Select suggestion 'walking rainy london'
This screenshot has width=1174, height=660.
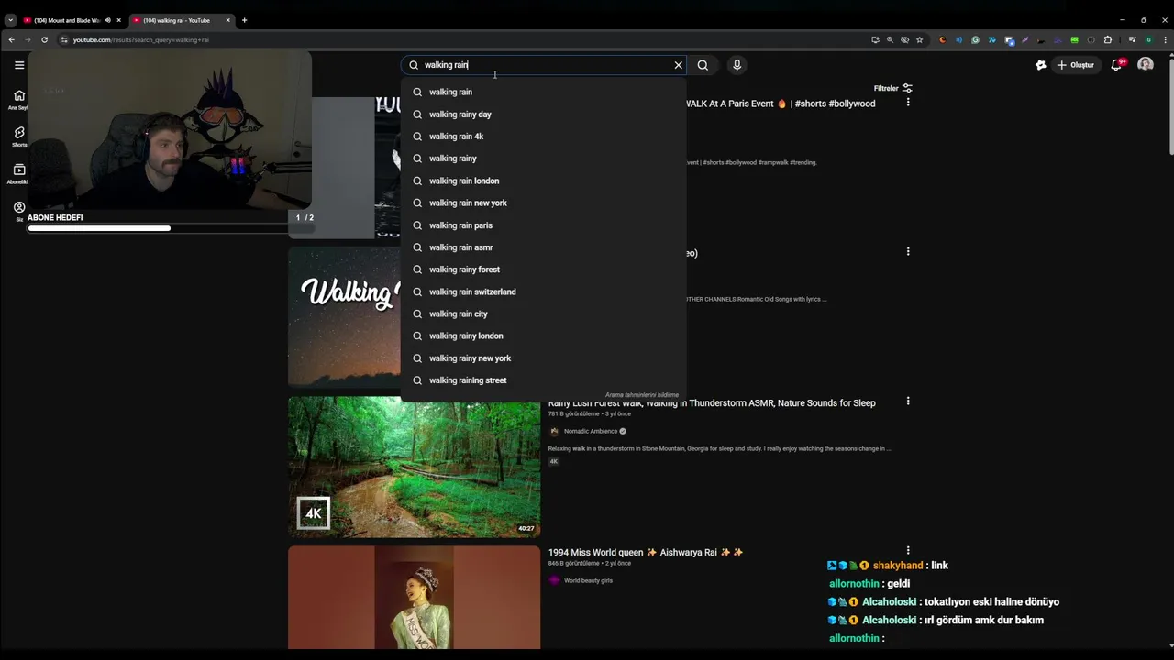click(x=543, y=335)
